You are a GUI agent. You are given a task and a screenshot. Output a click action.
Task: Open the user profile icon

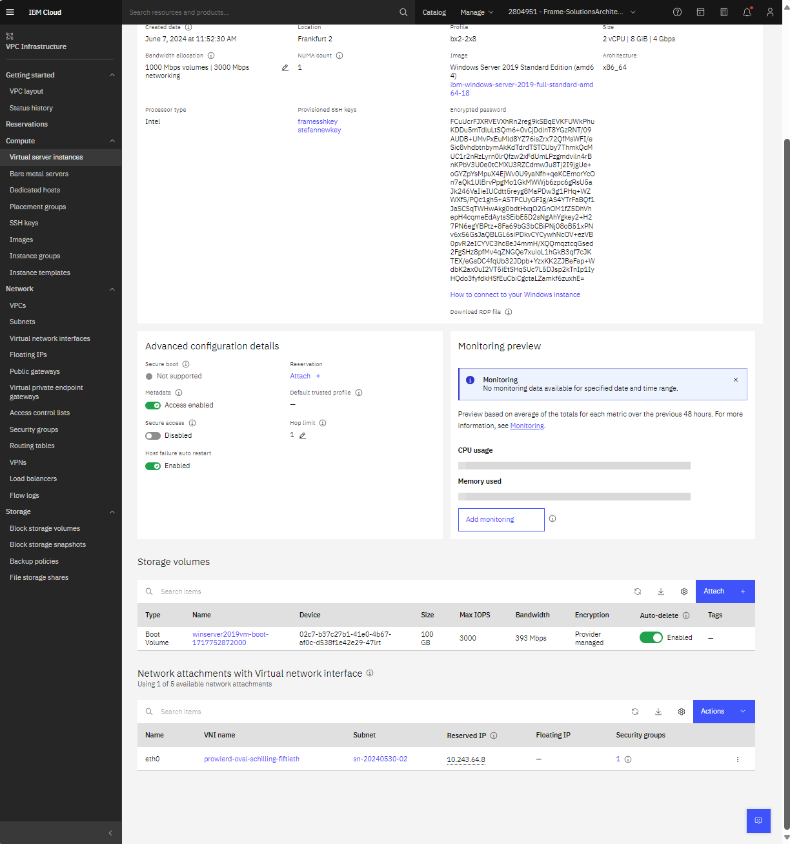coord(770,12)
